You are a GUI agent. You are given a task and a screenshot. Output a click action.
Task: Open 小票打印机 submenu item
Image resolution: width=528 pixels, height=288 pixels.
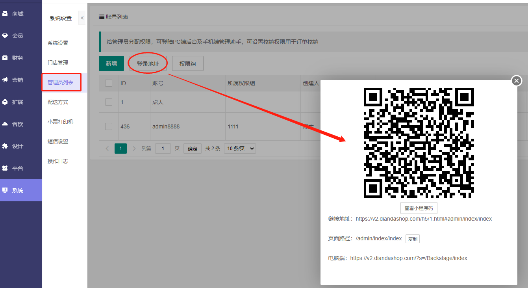[61, 122]
